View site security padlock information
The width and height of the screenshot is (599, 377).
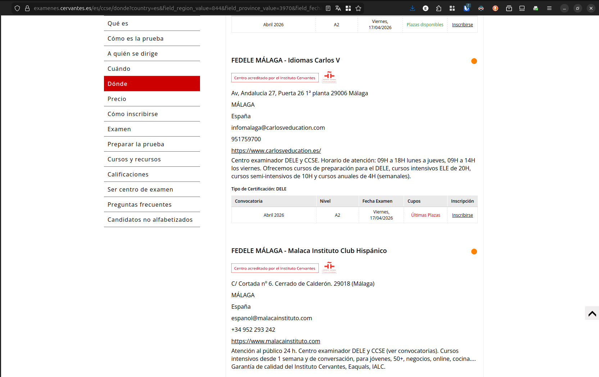click(27, 8)
